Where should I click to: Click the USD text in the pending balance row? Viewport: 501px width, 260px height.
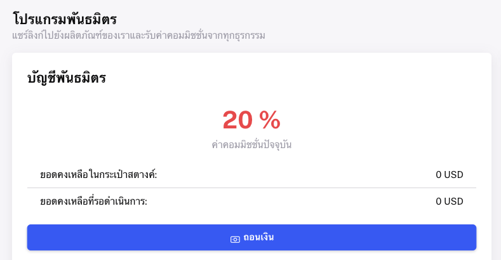coord(454,202)
